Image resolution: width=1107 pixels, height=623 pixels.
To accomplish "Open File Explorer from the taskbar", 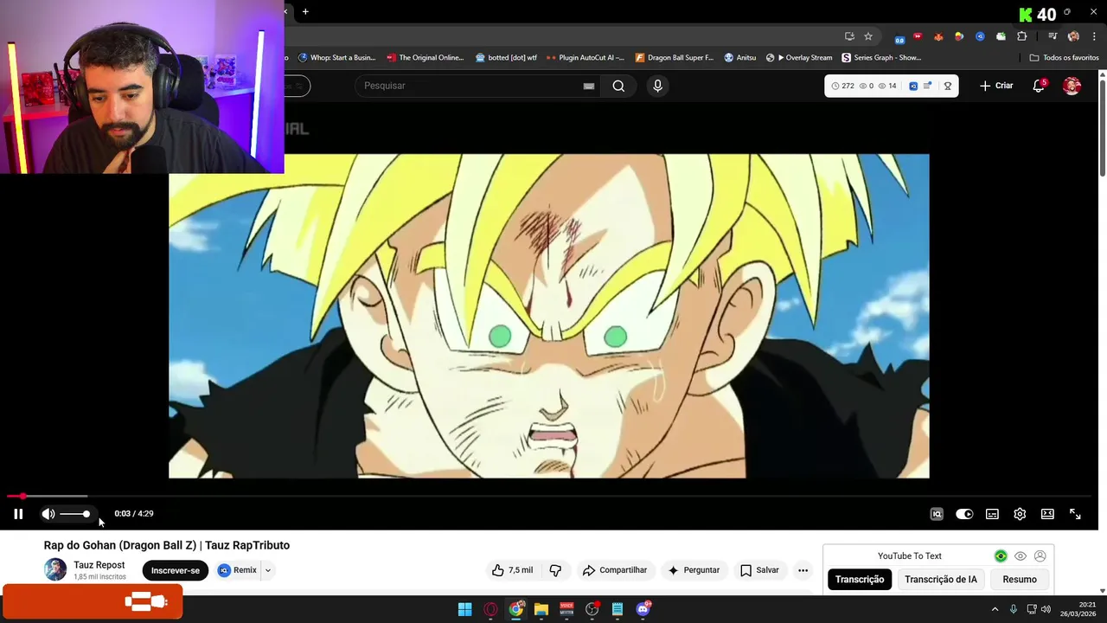I will 541,609.
